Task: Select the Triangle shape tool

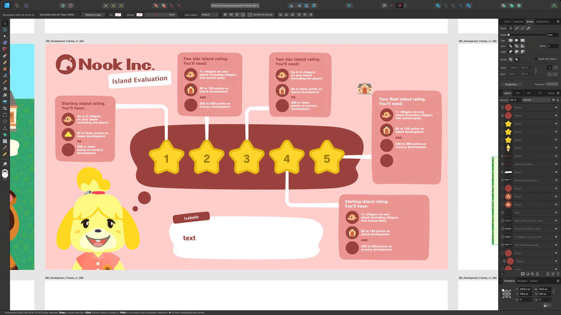Action: (5, 128)
